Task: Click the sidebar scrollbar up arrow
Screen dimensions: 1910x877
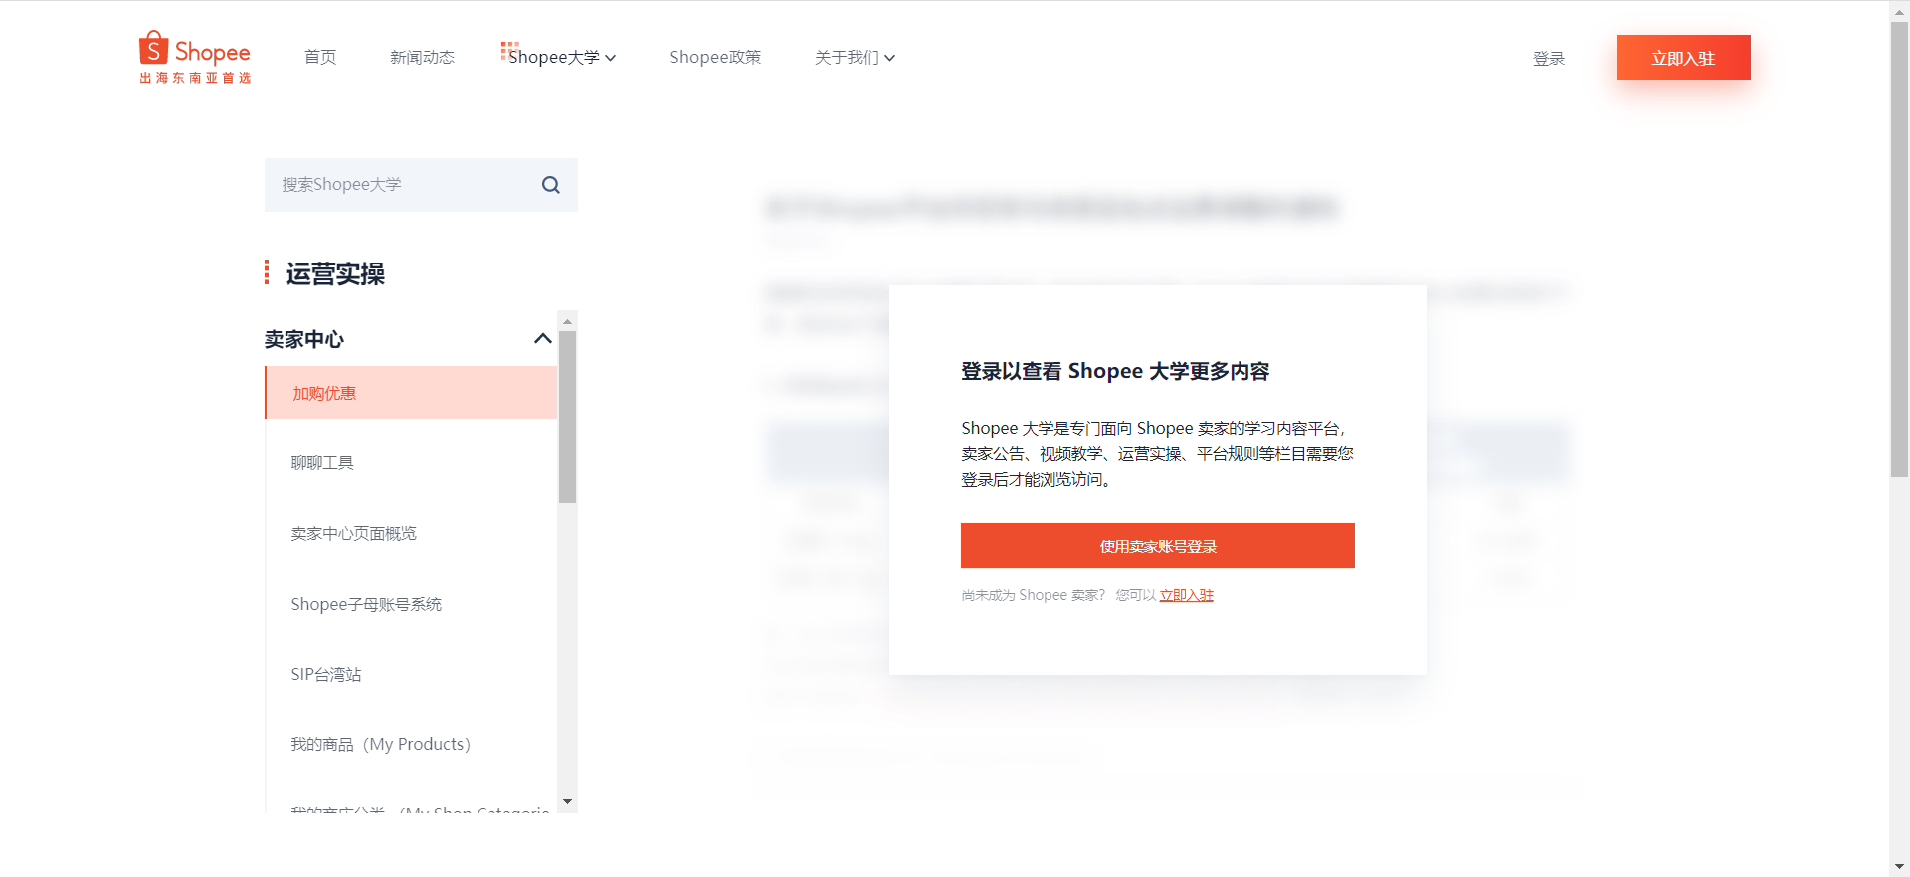Action: 567,321
